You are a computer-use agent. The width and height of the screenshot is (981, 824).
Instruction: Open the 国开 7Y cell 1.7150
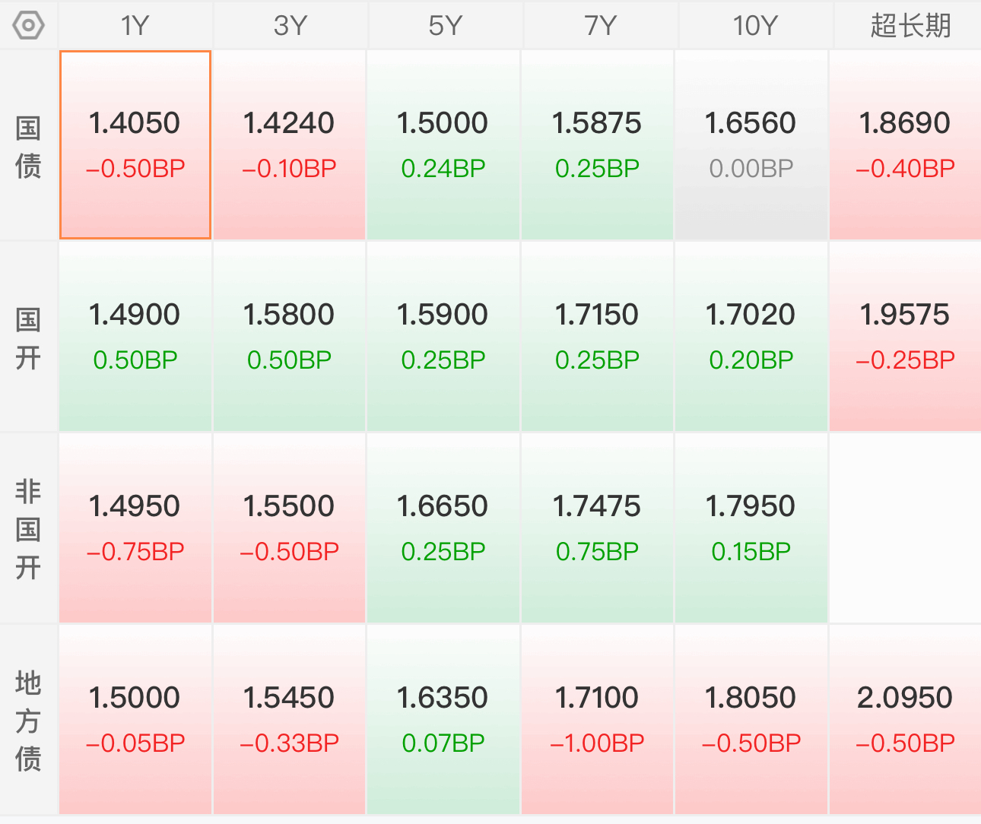[x=597, y=337]
